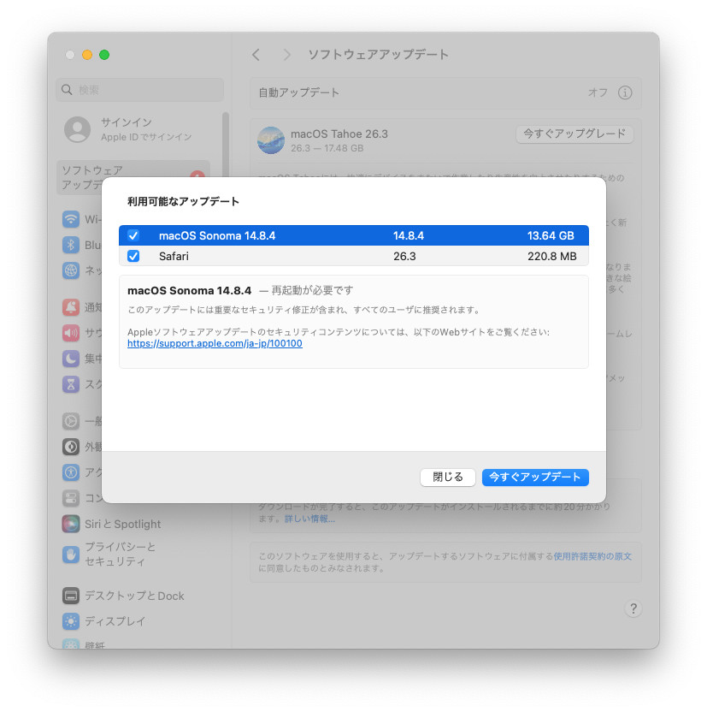Select ソフトウェアアップデート in the sidebar

[120, 177]
